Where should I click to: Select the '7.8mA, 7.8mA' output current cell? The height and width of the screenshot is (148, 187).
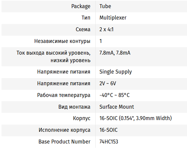[115, 53]
